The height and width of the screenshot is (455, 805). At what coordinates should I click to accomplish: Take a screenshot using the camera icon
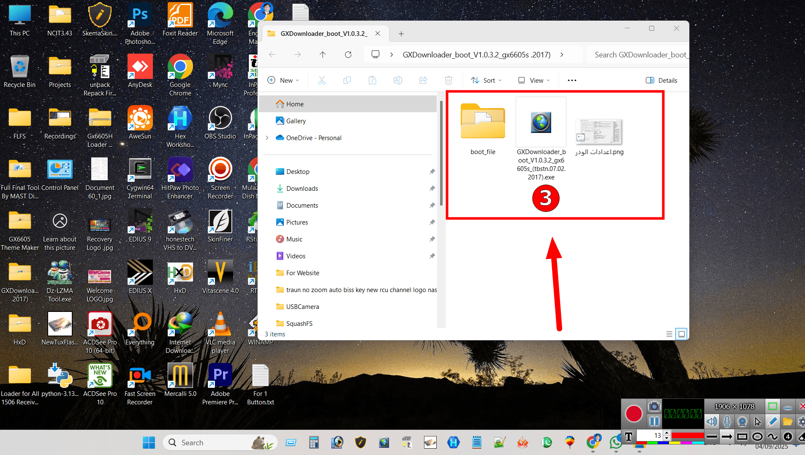click(654, 406)
